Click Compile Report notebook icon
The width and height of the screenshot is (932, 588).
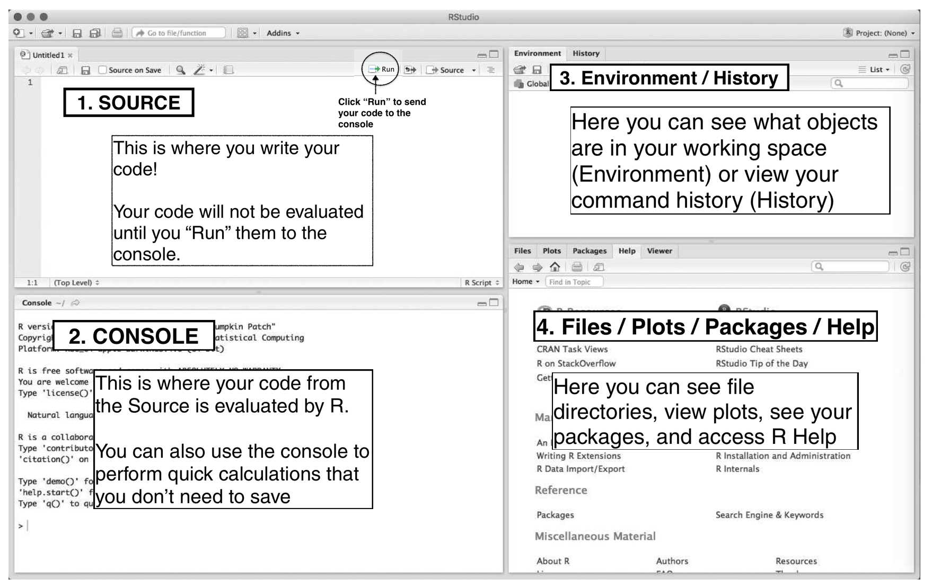[x=228, y=70]
